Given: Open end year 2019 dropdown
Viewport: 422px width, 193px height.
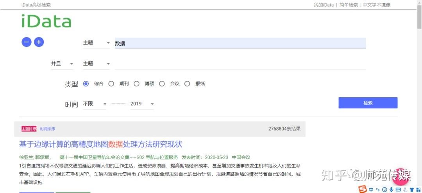Looking at the screenshot, I should tap(142, 104).
